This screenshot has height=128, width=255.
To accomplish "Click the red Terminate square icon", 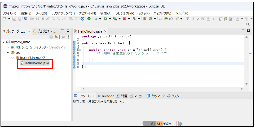I will [x=125, y=19].
